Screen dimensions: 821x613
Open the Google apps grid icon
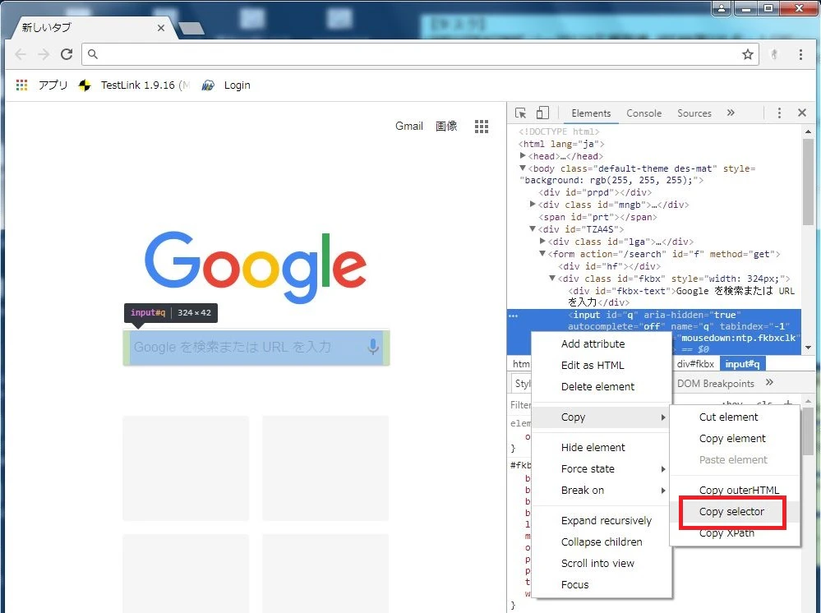(482, 127)
